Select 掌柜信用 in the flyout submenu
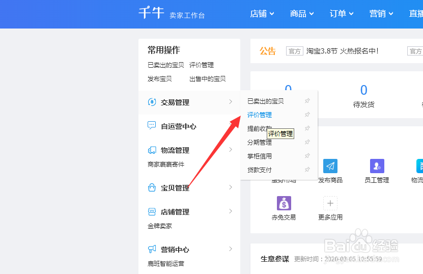Image resolution: width=423 pixels, height=274 pixels. tap(260, 156)
